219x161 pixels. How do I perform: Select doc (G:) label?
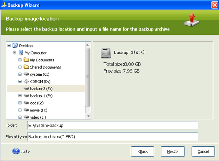37,103
